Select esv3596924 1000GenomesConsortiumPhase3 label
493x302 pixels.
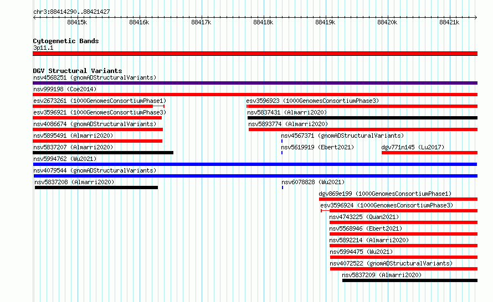click(387, 205)
